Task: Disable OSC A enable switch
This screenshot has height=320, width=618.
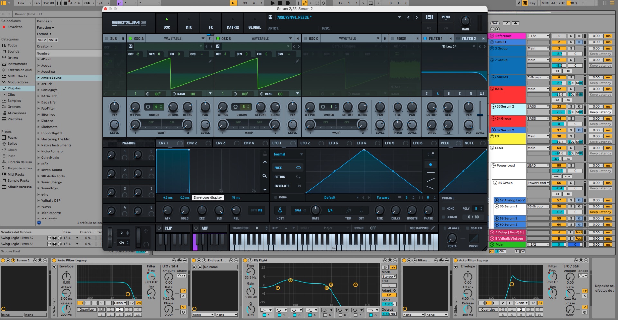Action: click(130, 38)
